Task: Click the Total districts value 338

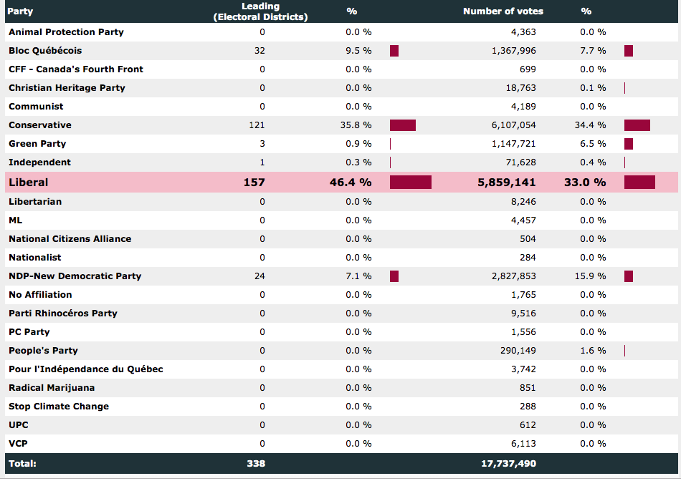Action: [x=255, y=464]
